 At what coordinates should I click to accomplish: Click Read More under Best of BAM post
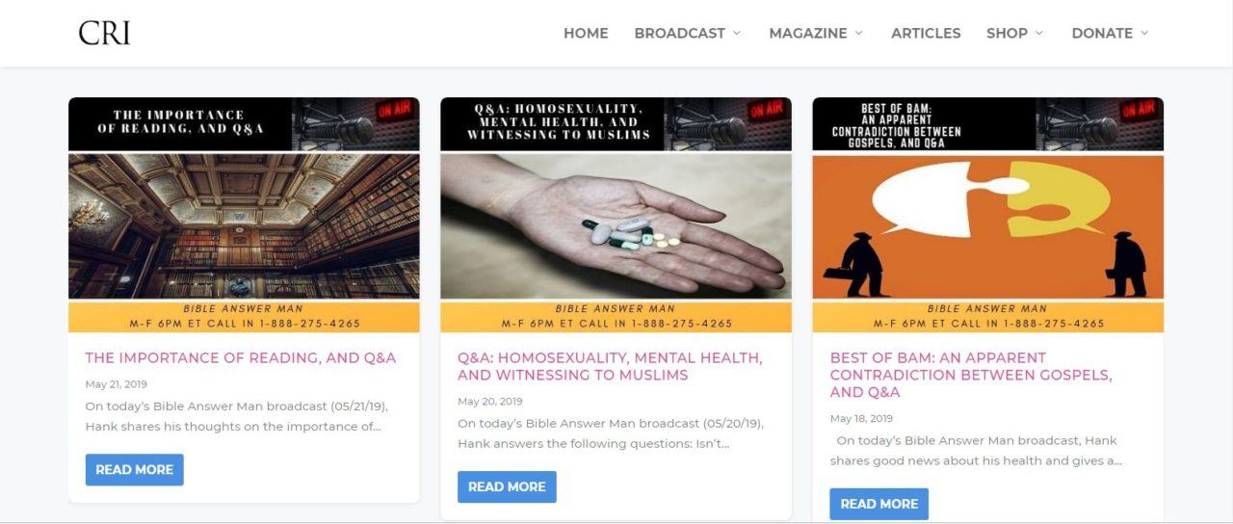point(879,504)
